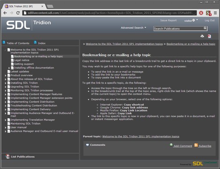Expand Installing offline documentation node

coord(9,68)
